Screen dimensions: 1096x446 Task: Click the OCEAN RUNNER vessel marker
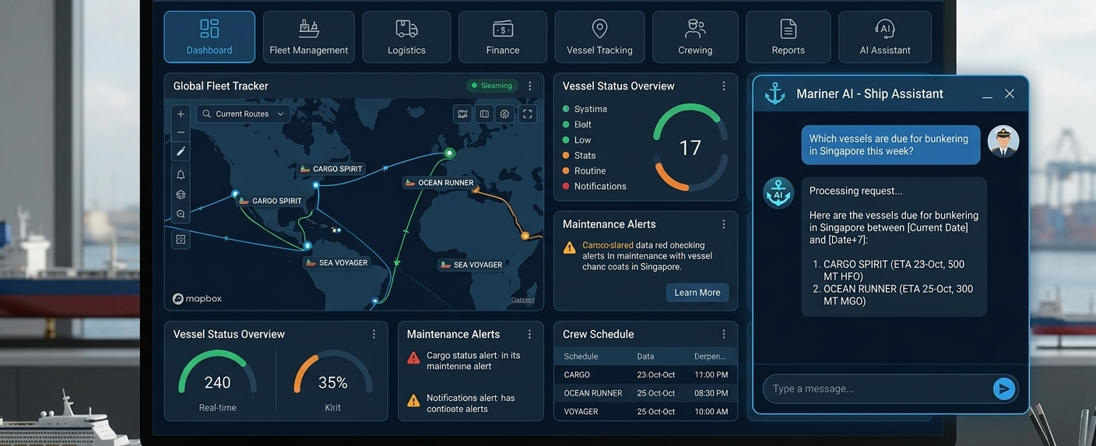coord(439,183)
